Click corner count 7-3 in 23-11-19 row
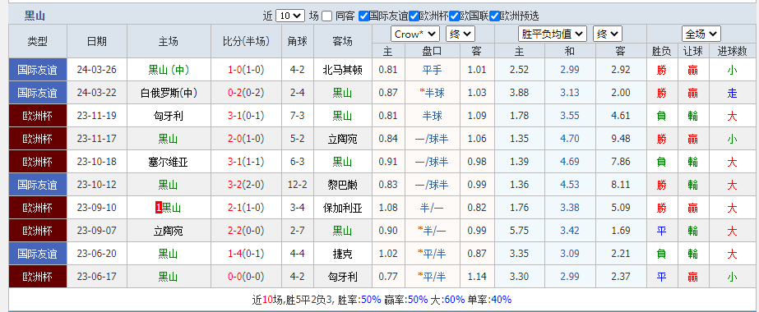Viewport: 759px width, 312px height. pos(297,116)
